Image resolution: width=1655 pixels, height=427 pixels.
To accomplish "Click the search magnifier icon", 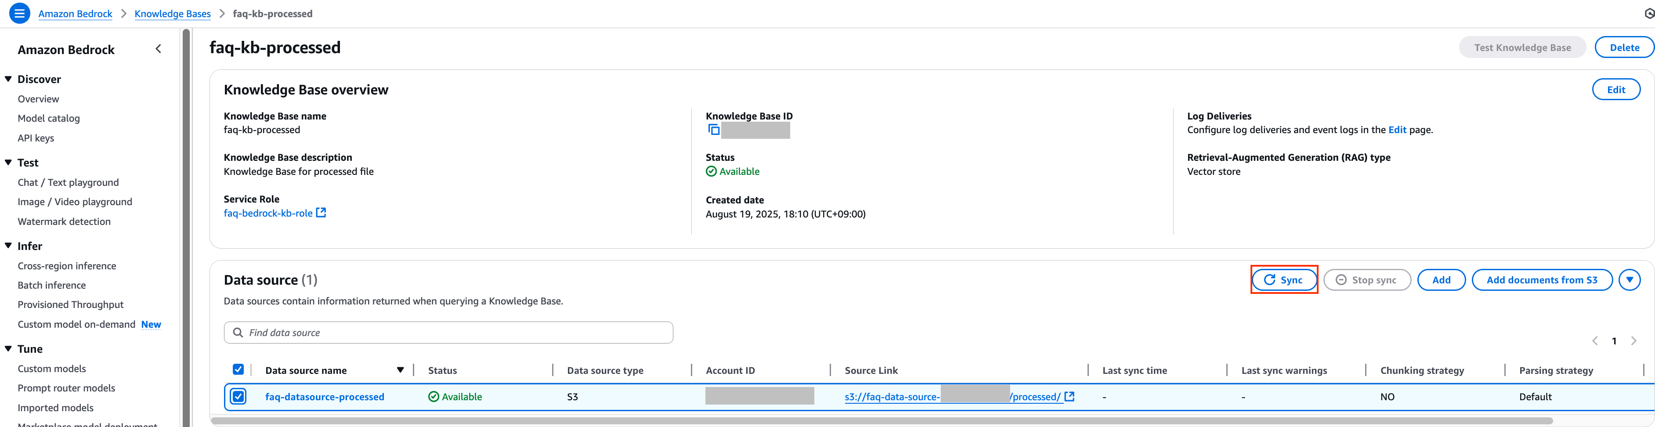I will [238, 333].
